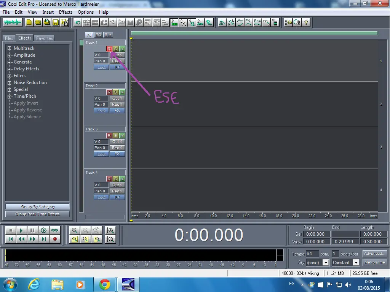Mute Track 3
390x292 pixels.
click(x=122, y=136)
